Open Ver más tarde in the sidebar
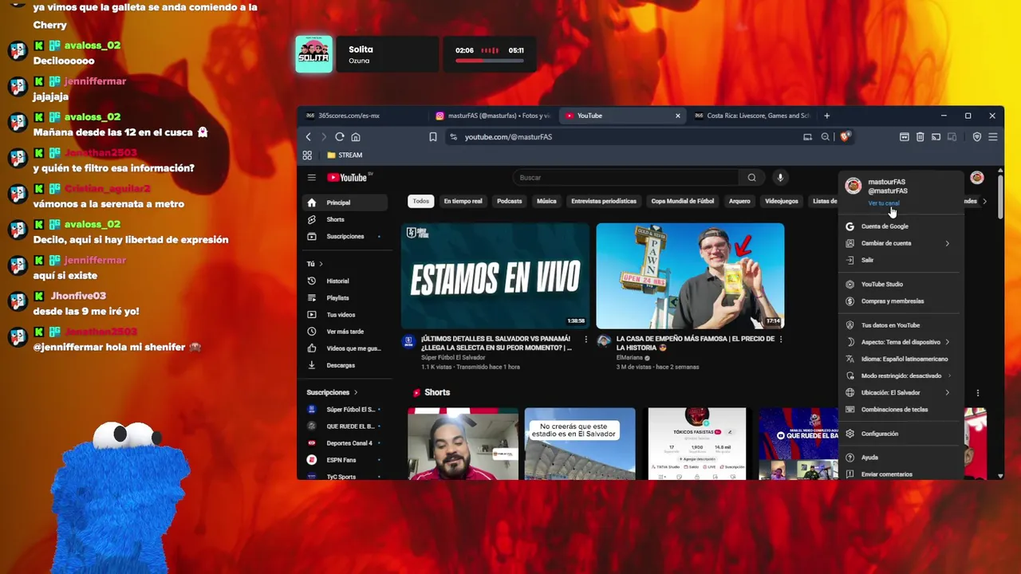This screenshot has width=1021, height=574. pyautogui.click(x=345, y=332)
